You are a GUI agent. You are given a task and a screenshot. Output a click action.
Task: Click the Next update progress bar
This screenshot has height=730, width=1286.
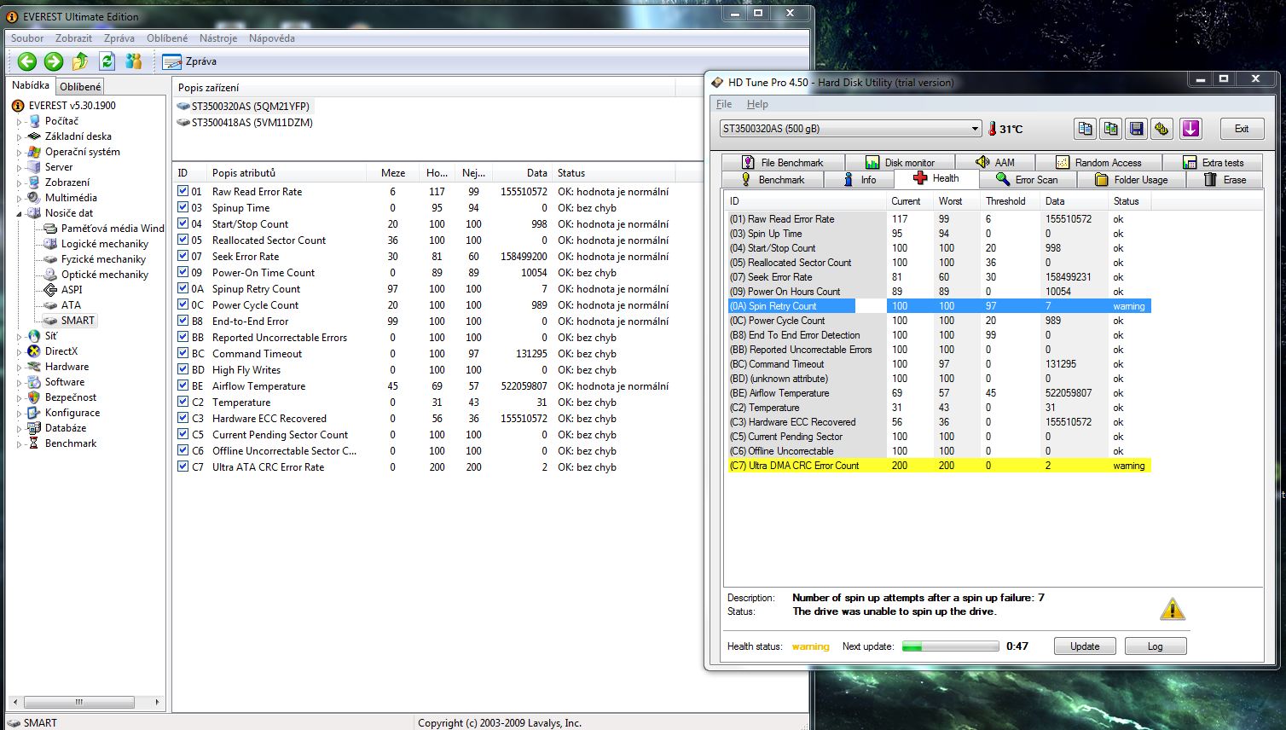coord(950,646)
